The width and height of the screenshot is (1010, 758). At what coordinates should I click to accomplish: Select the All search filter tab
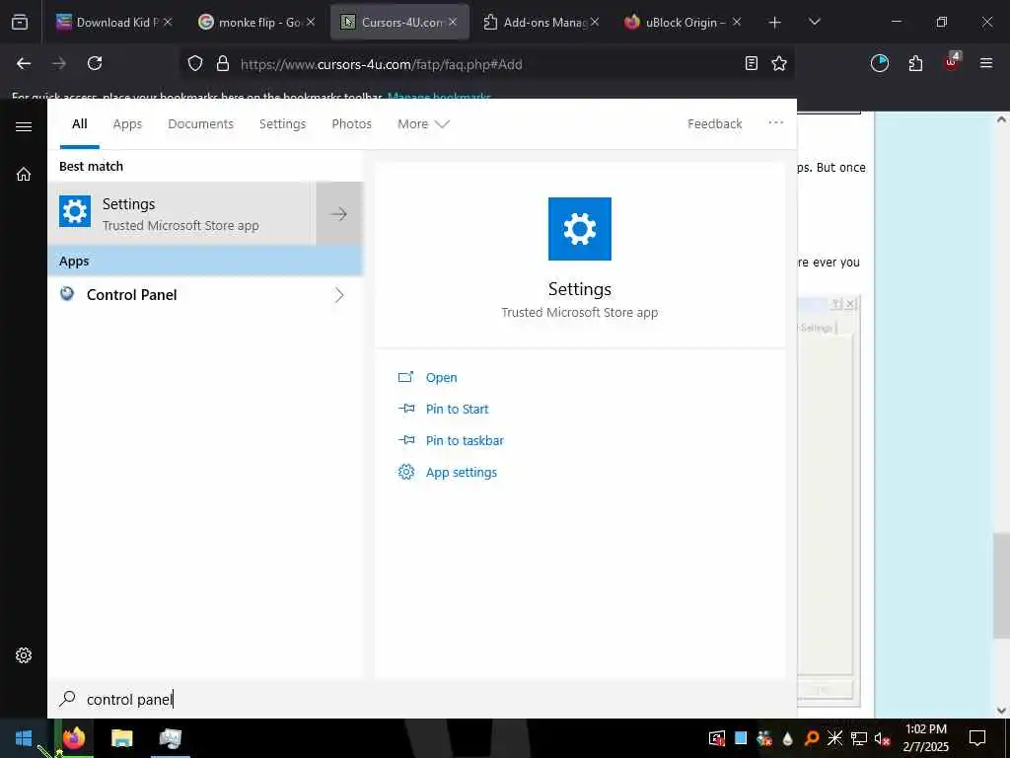[x=79, y=123]
